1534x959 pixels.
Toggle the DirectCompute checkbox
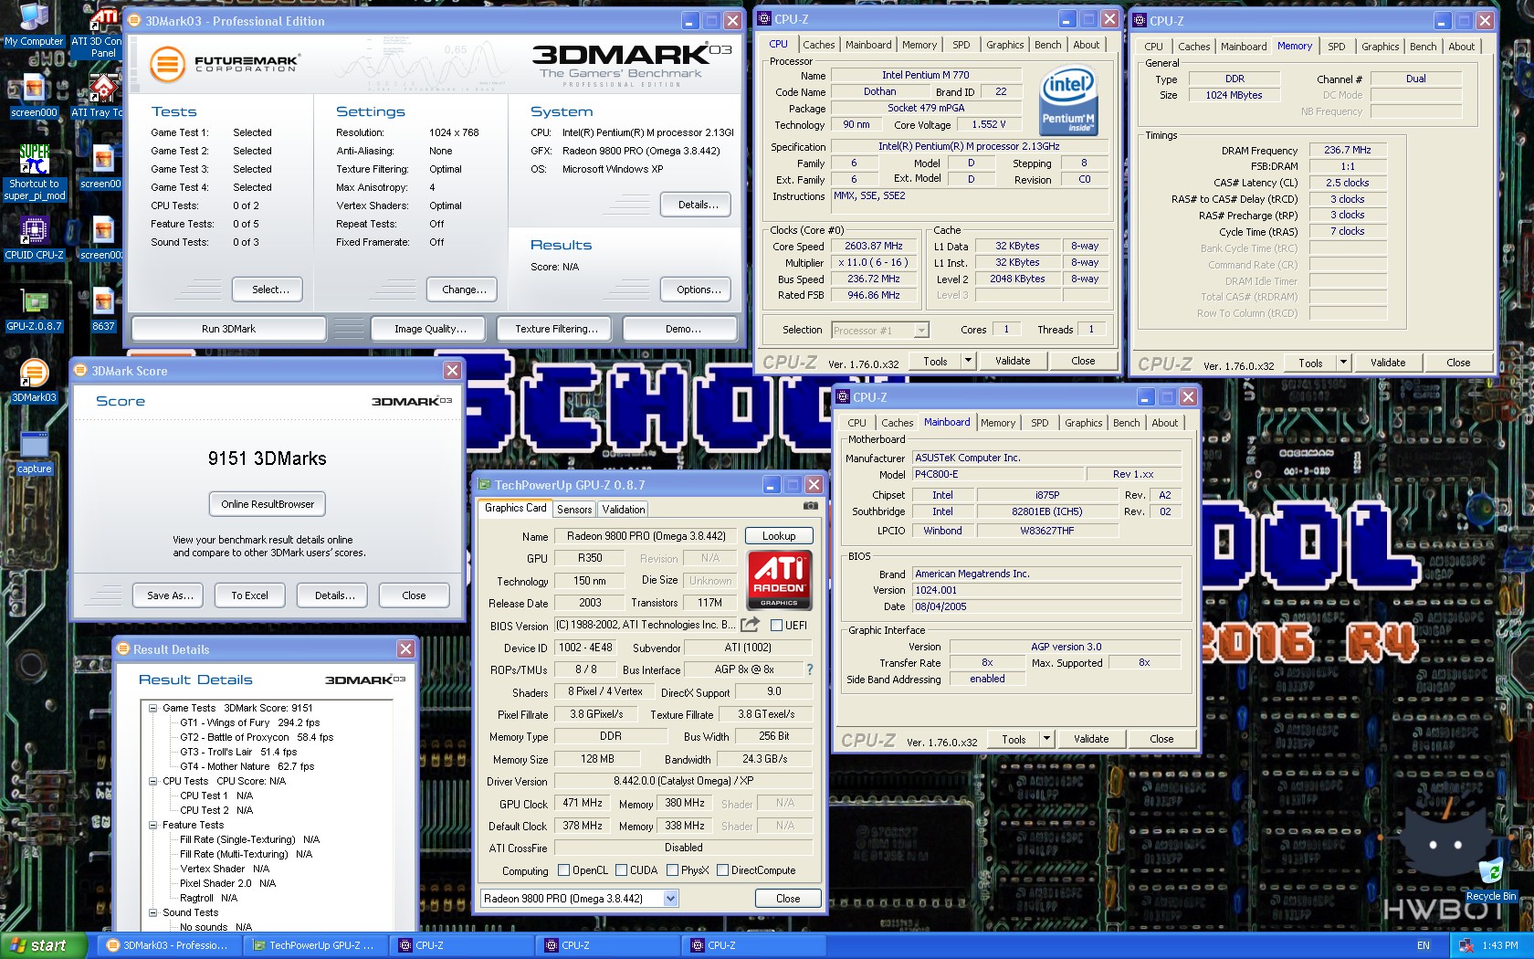[x=722, y=870]
